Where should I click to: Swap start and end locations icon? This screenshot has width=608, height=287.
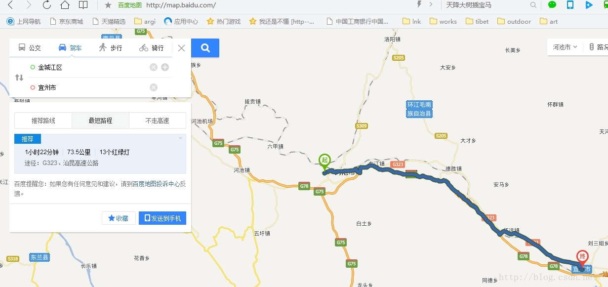(x=19, y=78)
